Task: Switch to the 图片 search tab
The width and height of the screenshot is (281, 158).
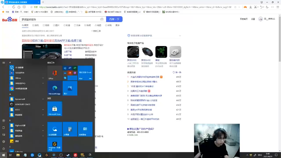Action: click(x=56, y=25)
